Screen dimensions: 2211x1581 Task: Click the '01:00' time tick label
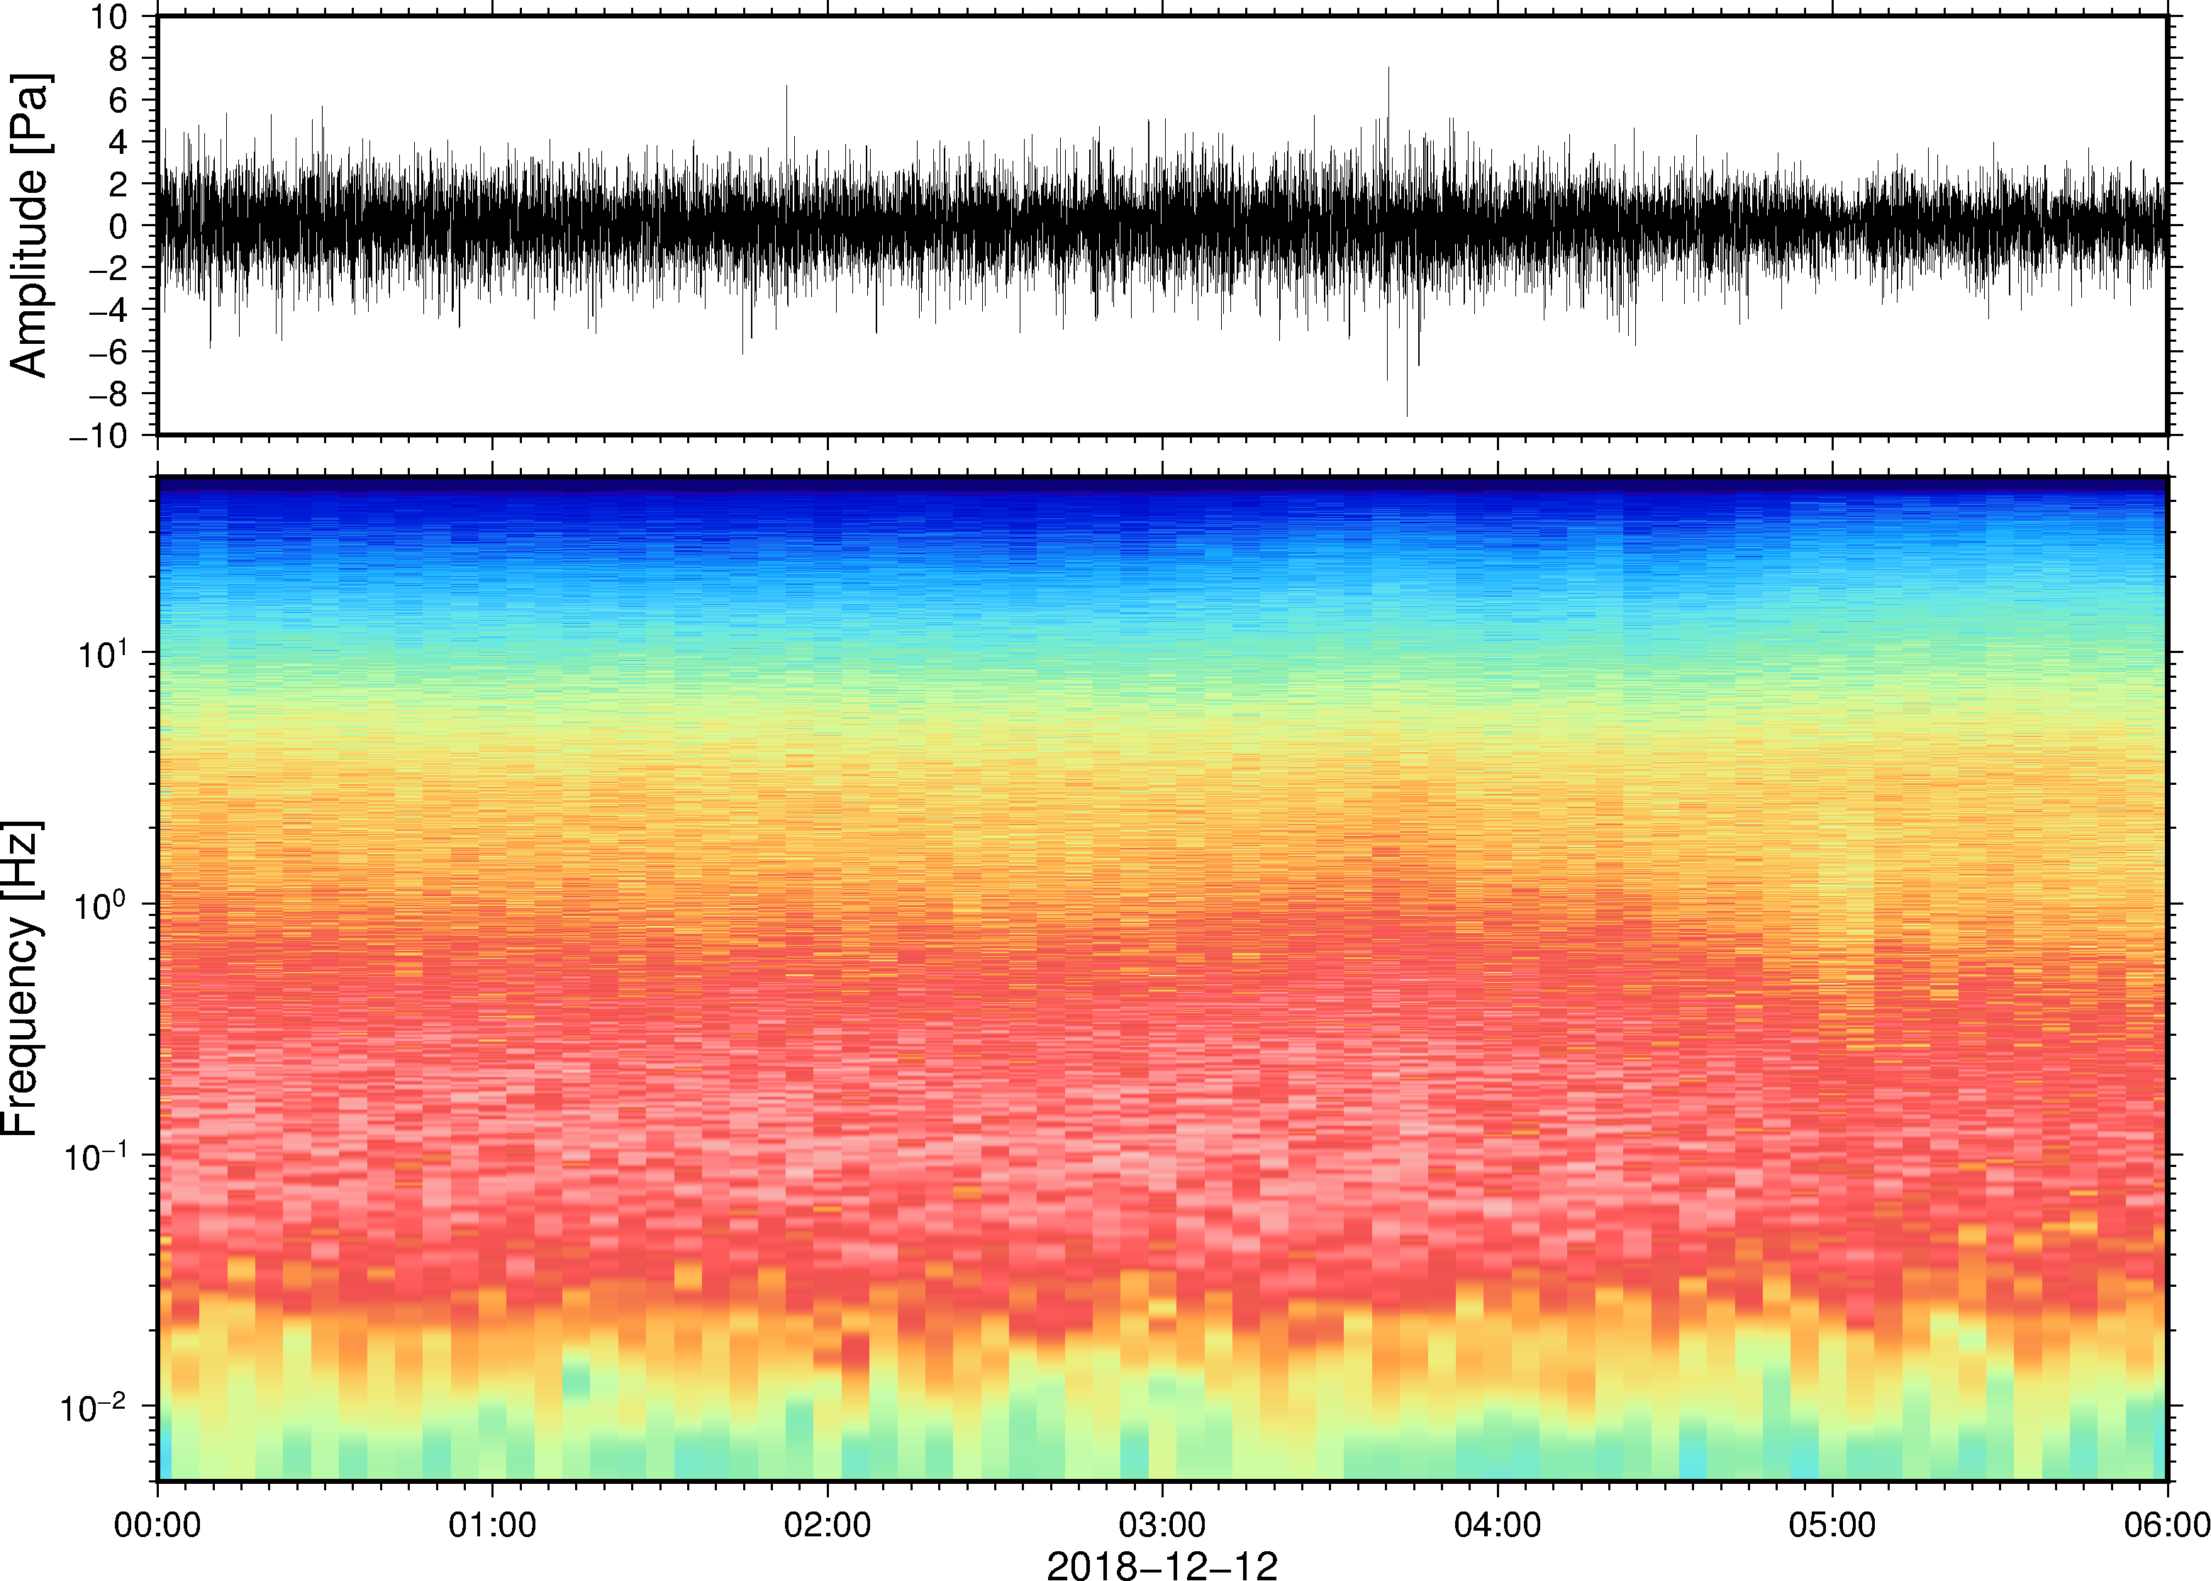[493, 1524]
